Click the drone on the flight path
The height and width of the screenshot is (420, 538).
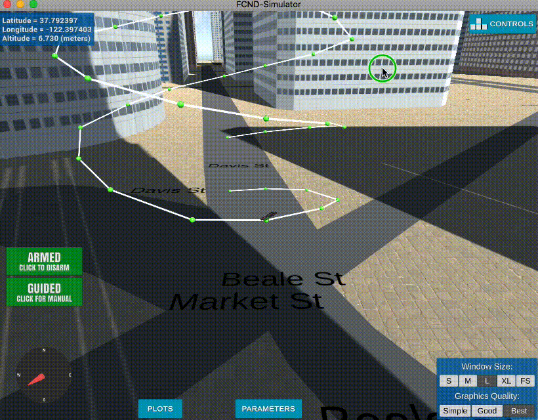[268, 216]
